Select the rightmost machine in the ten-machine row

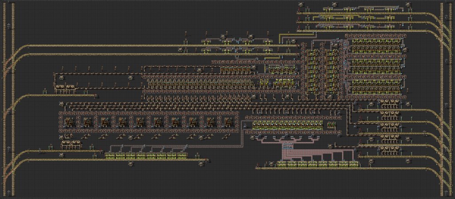tap(228, 122)
